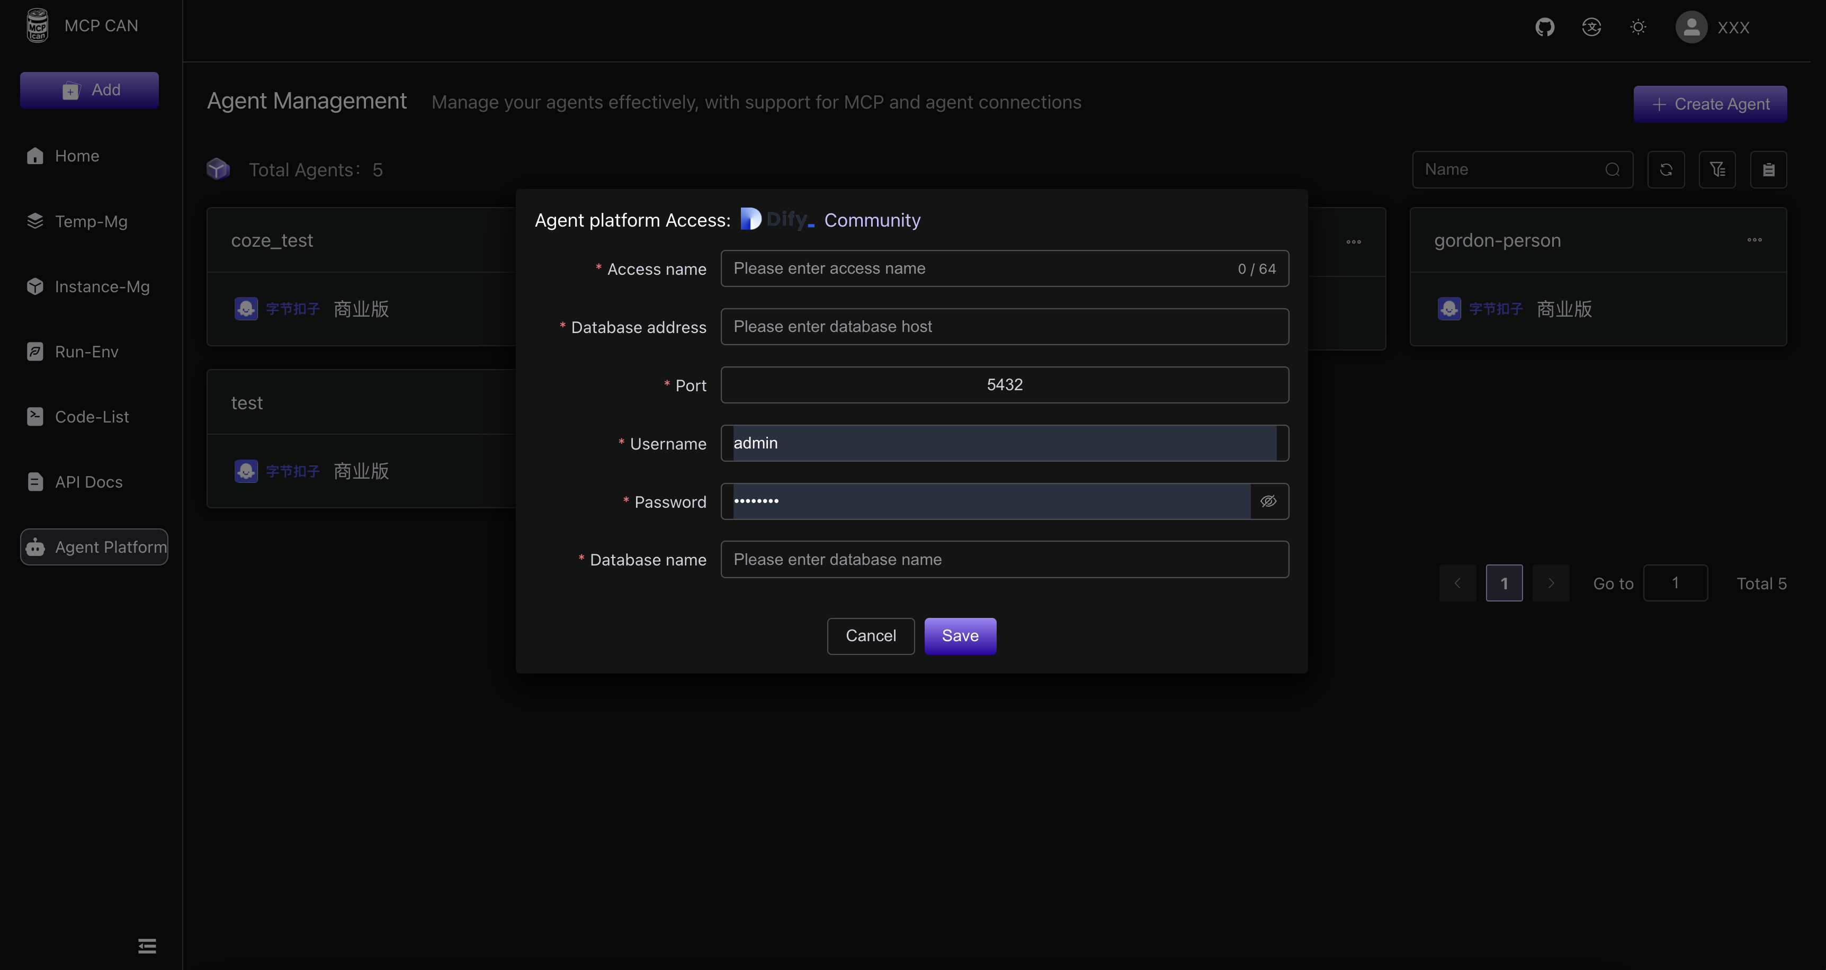
Task: Open Instance-Mg in the sidebar
Action: tap(102, 286)
